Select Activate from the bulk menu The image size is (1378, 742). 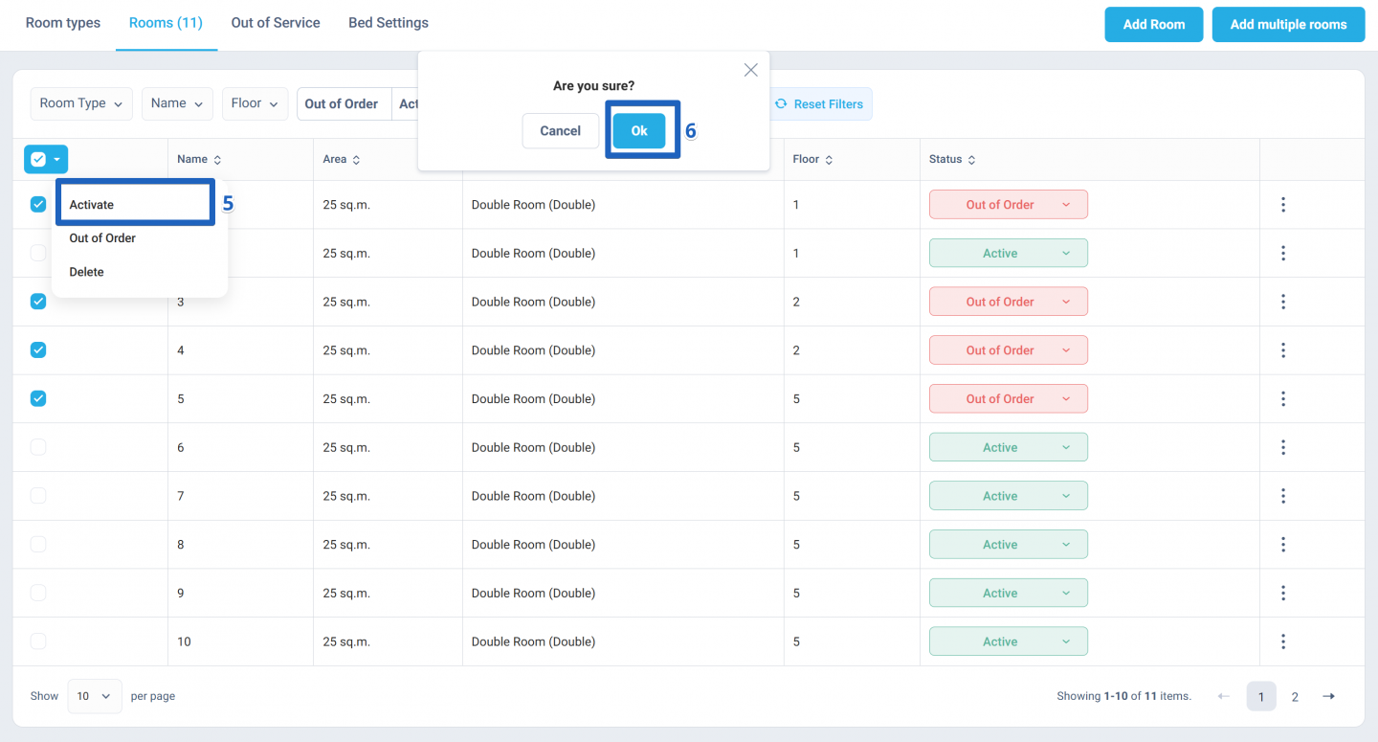tap(92, 205)
